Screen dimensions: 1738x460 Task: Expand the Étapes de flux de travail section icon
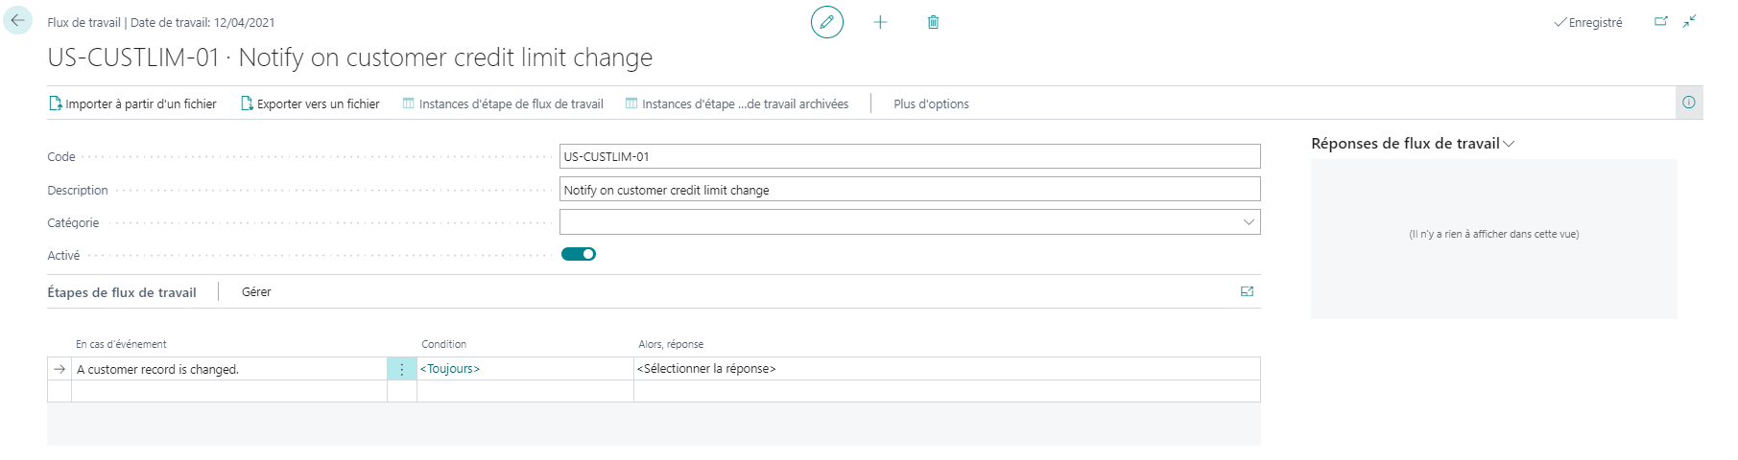click(x=1247, y=291)
